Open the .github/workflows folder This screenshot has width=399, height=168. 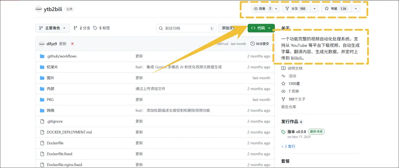coord(62,56)
